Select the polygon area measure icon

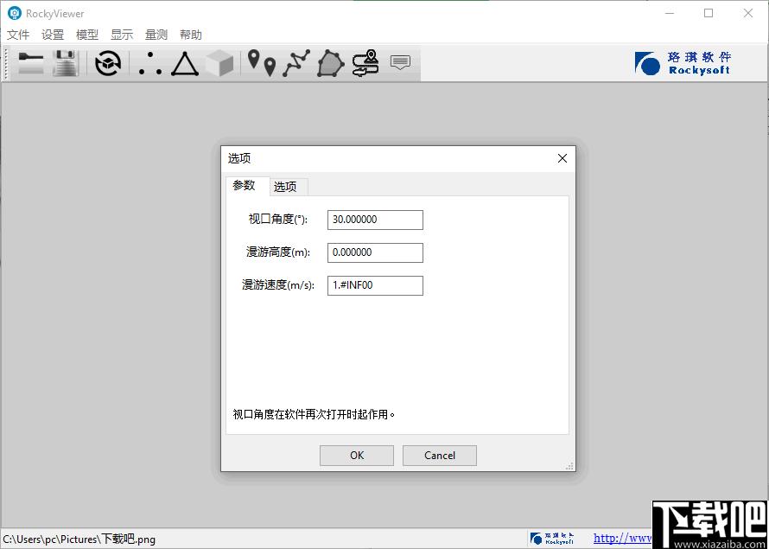point(331,64)
